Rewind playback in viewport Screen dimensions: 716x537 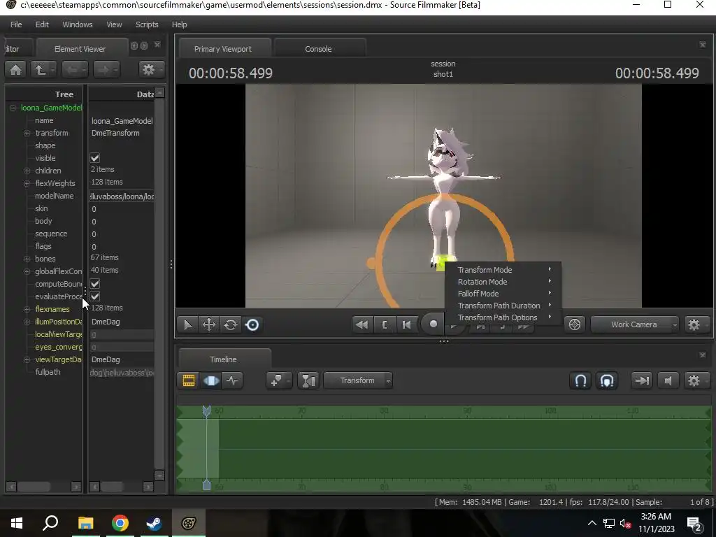pos(362,324)
